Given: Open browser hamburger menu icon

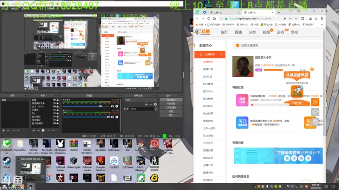Looking at the screenshot, I should tap(322, 19).
